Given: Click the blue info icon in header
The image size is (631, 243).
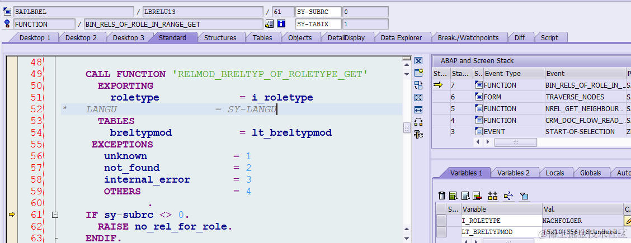Looking at the screenshot, I should [x=281, y=24].
